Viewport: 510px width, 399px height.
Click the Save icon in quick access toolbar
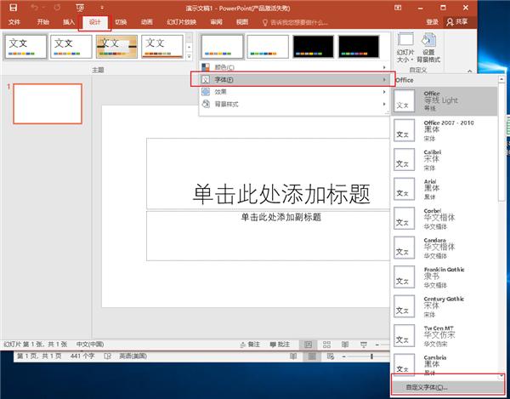tap(13, 8)
